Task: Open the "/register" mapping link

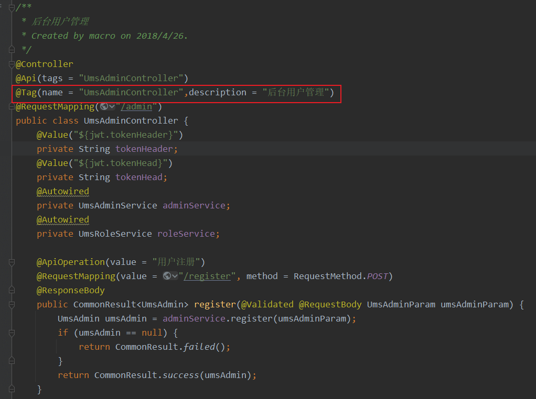Action: [208, 276]
